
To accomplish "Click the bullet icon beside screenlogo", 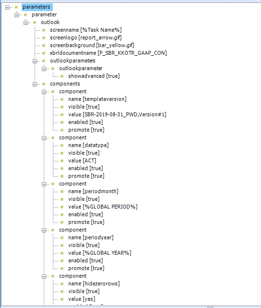I will [x=44, y=38].
